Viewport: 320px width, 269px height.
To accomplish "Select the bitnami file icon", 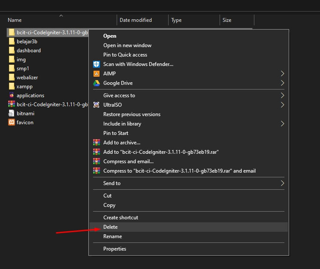I will 12,114.
